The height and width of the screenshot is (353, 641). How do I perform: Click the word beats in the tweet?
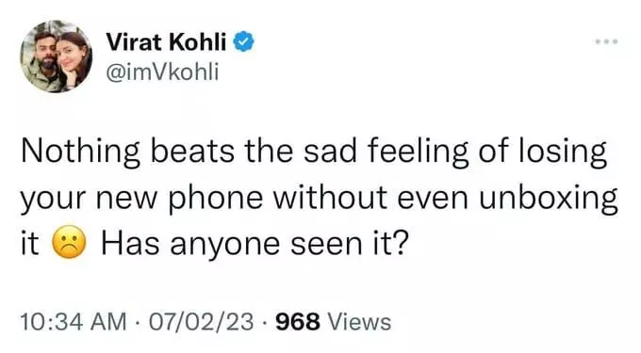point(192,151)
